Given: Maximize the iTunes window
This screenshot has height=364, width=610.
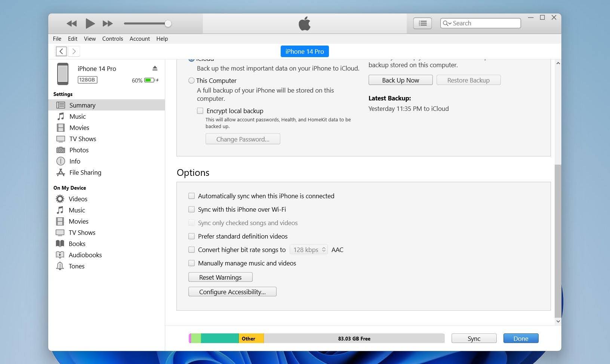Looking at the screenshot, I should [542, 18].
